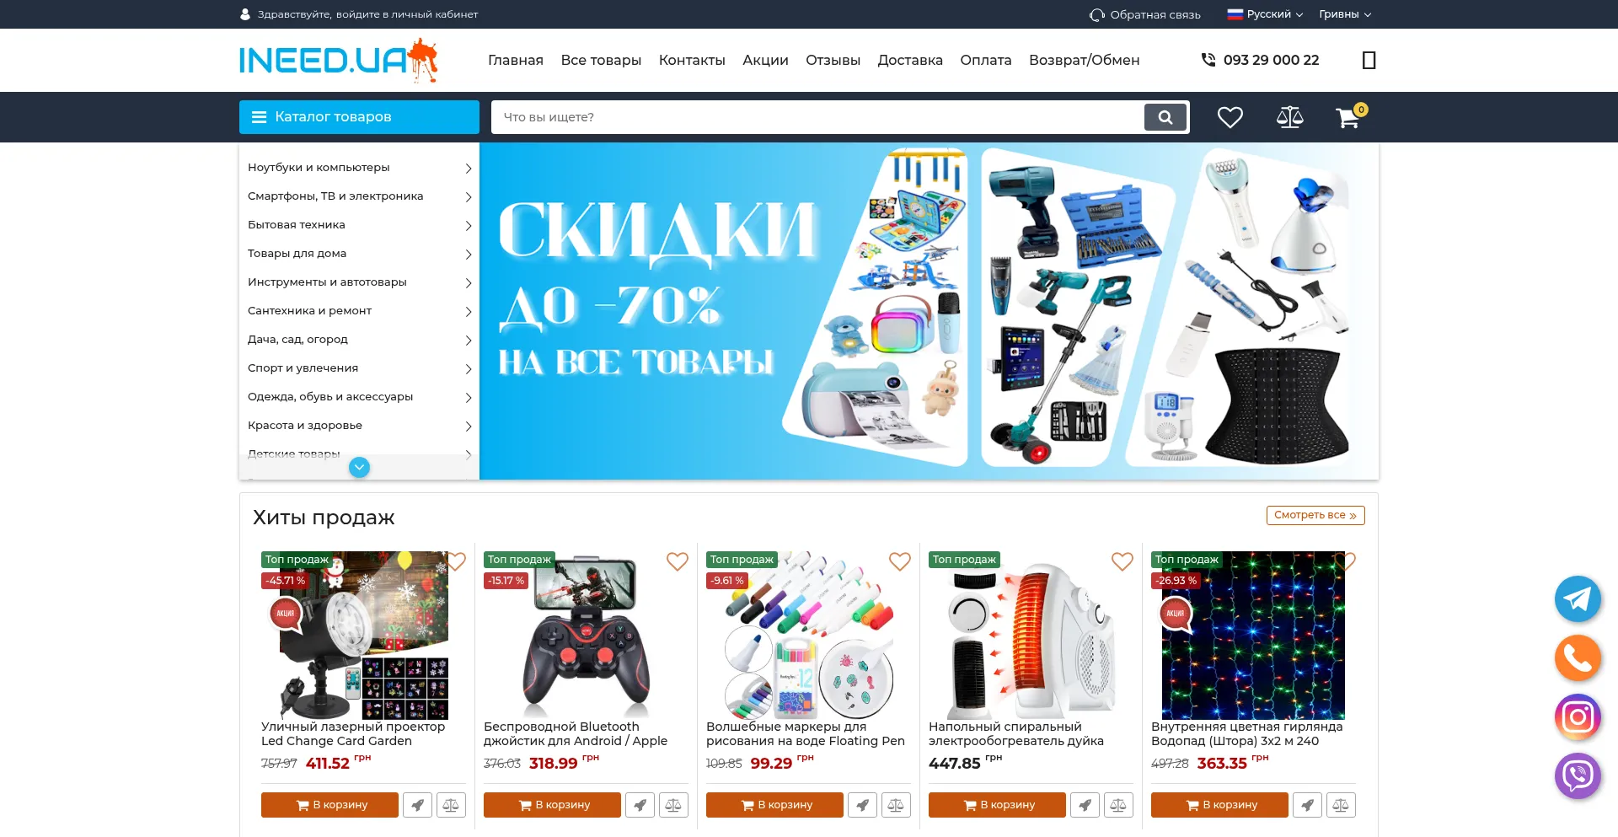Open the wishlist heart icon in the header
Viewport: 1618px width, 837px height.
pyautogui.click(x=1230, y=117)
